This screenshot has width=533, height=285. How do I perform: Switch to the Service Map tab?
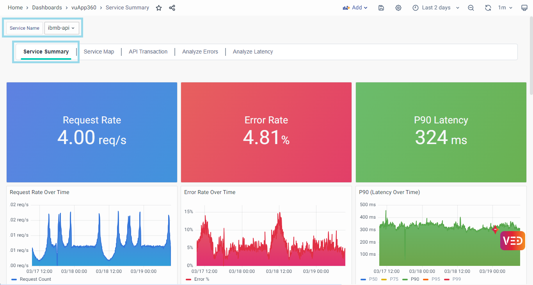pyautogui.click(x=99, y=52)
